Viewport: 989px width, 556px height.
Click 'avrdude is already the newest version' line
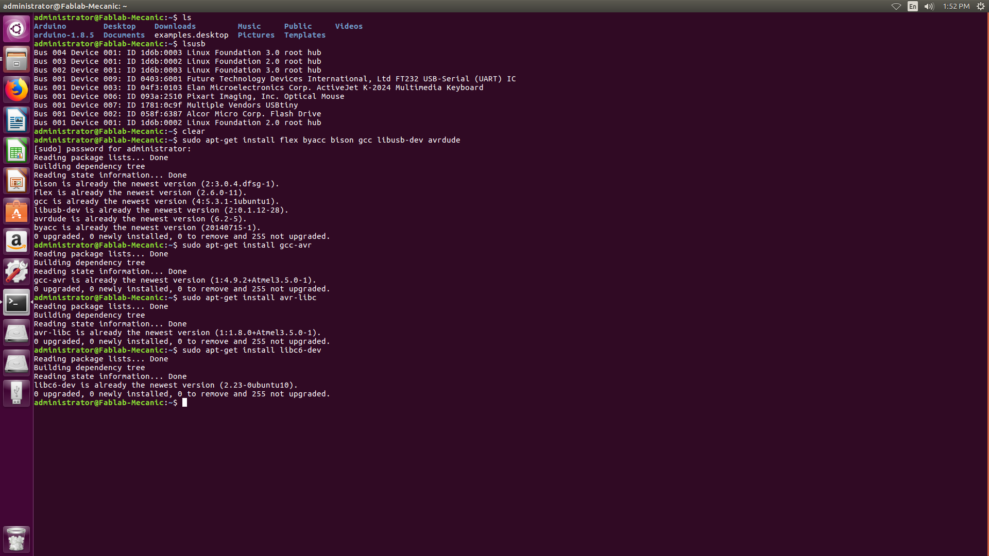click(140, 219)
